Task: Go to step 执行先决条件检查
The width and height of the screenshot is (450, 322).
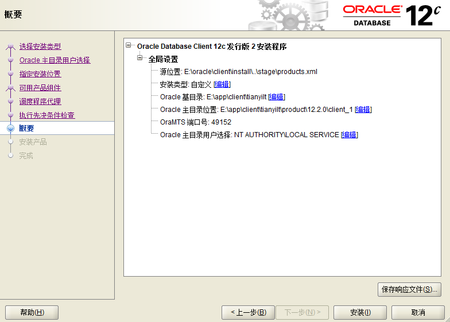Action: [x=47, y=115]
